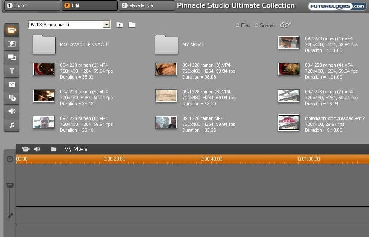The width and height of the screenshot is (369, 237).
Task: Expand the 09-1228 motomachi folder dropdown
Action: pos(106,25)
